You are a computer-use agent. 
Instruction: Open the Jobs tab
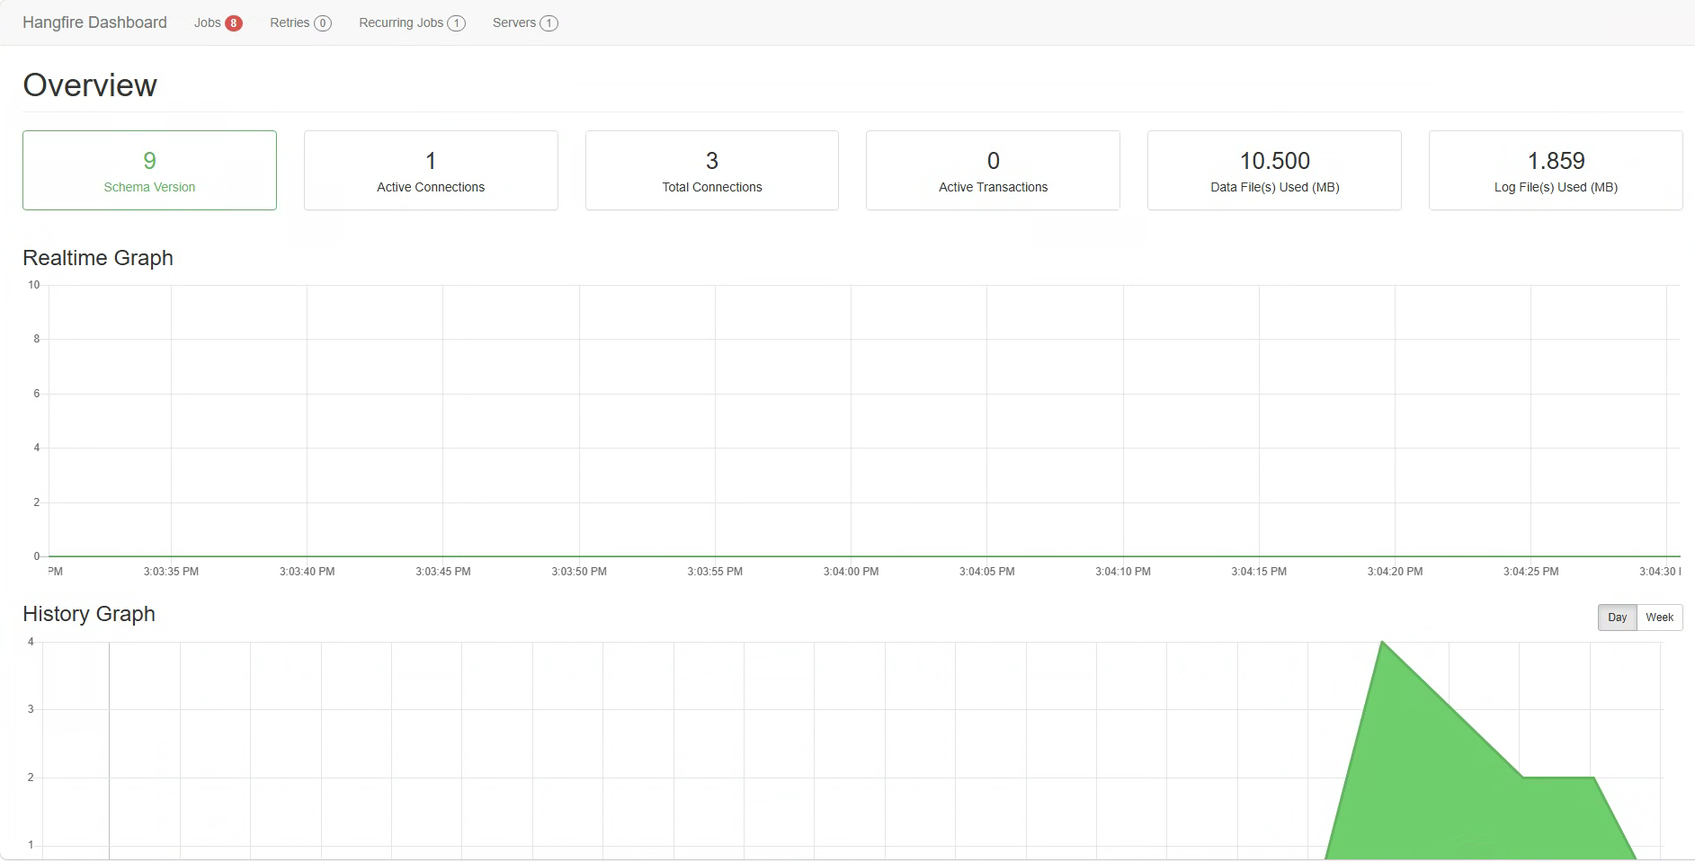point(218,22)
